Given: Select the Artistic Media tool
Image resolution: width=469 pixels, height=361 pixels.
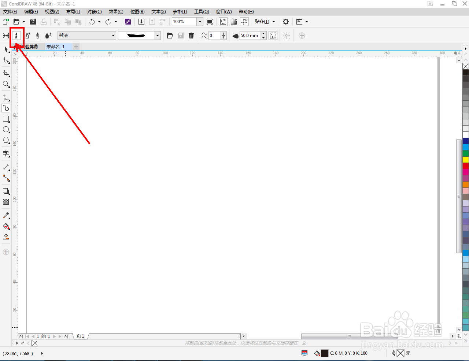Looking at the screenshot, I should click(6, 108).
